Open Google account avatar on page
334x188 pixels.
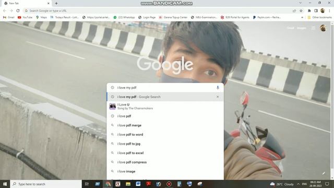(323, 28)
